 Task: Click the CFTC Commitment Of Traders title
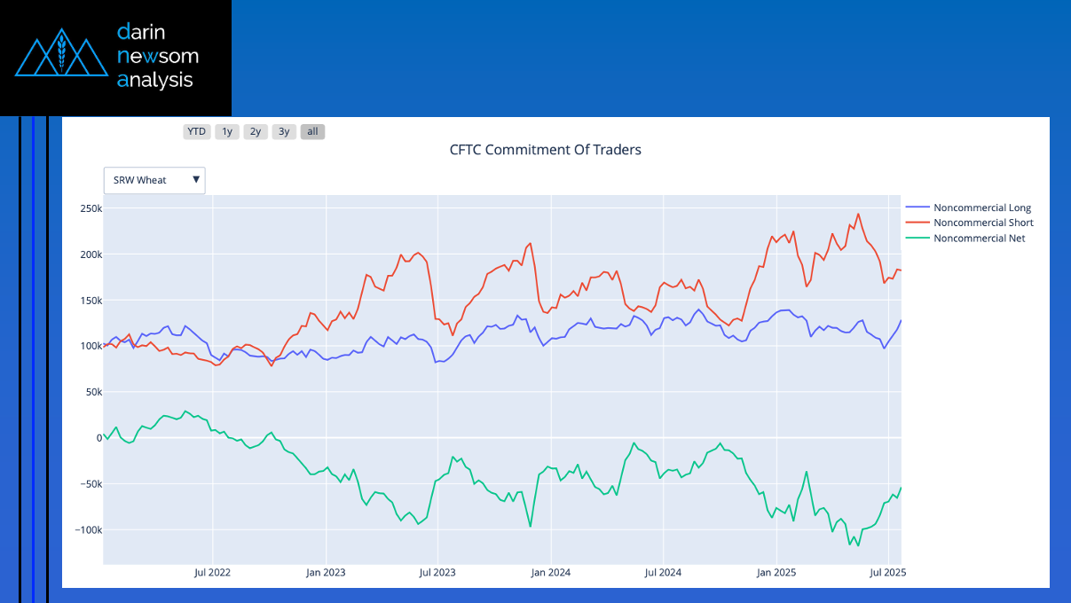[x=545, y=150]
